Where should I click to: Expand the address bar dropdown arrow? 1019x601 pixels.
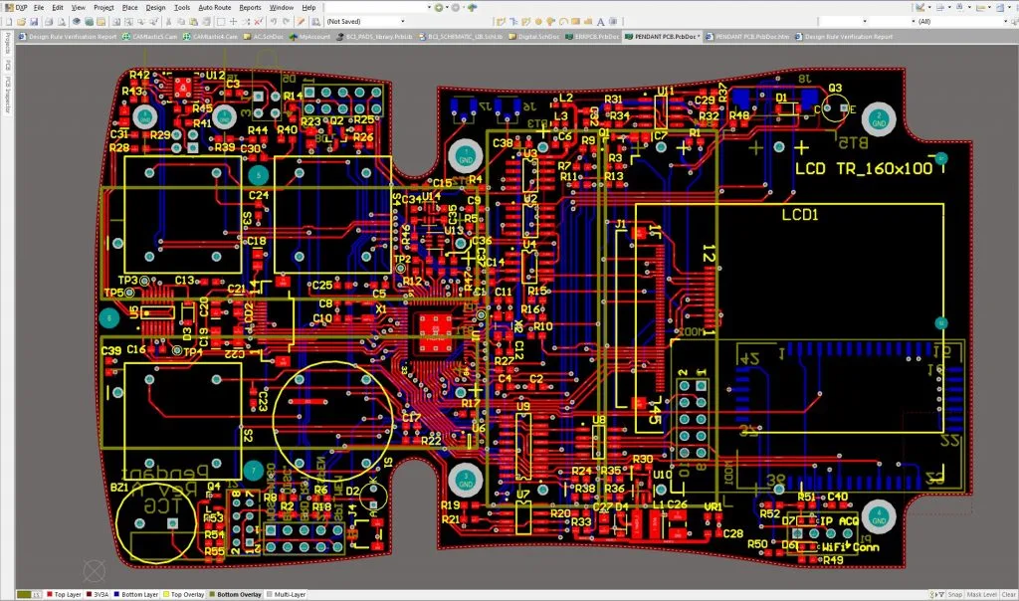(429, 7)
